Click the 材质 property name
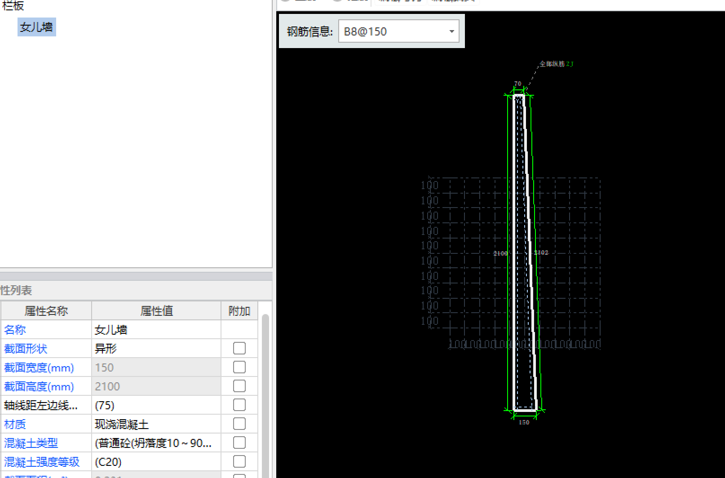 pos(15,424)
